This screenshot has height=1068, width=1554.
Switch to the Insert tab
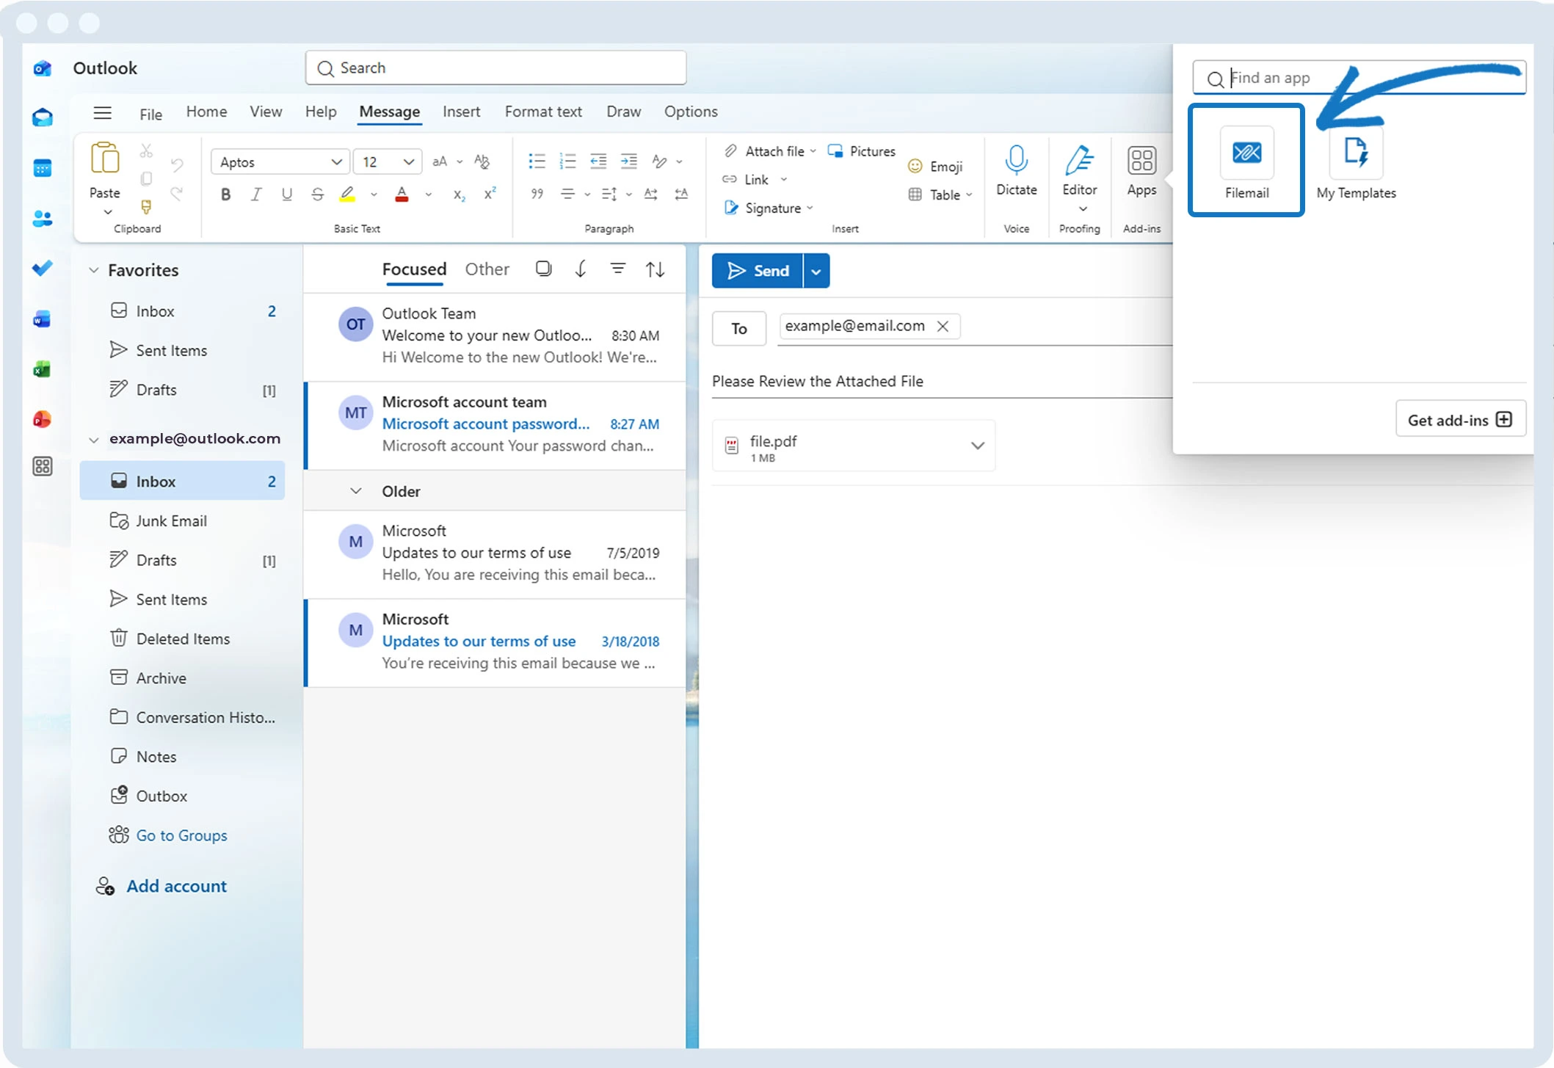[461, 112]
